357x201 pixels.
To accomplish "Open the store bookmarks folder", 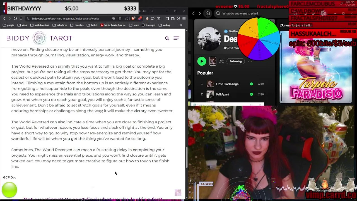I will point(134,25).
